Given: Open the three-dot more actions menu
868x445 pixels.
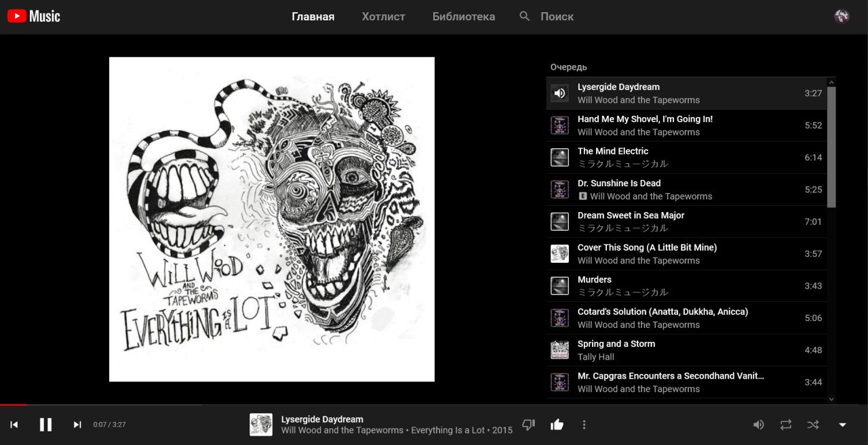Looking at the screenshot, I should click(x=584, y=425).
